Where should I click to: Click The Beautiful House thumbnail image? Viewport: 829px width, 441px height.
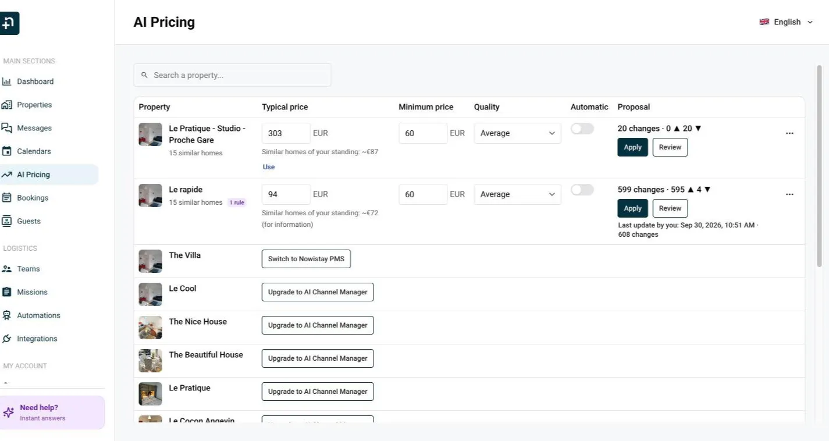(150, 361)
